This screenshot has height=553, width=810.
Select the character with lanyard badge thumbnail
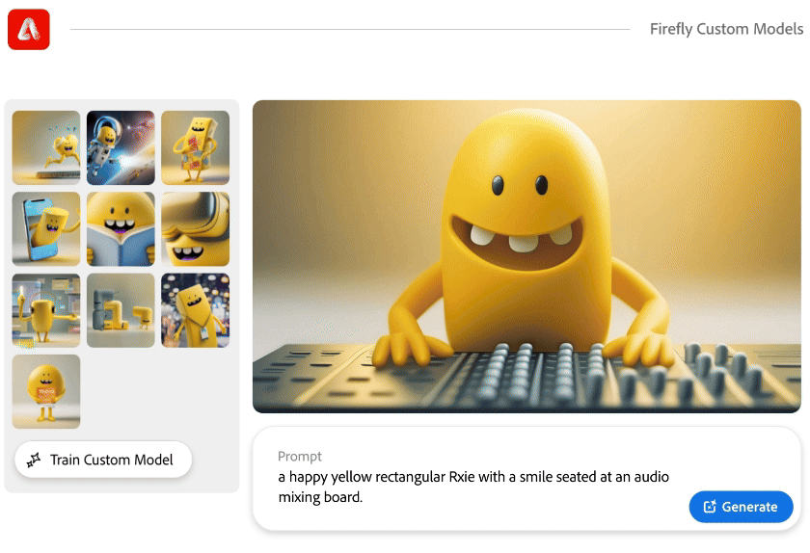195,310
